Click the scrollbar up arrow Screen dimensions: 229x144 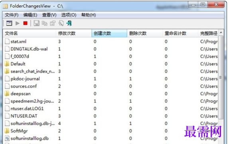pos(221,32)
